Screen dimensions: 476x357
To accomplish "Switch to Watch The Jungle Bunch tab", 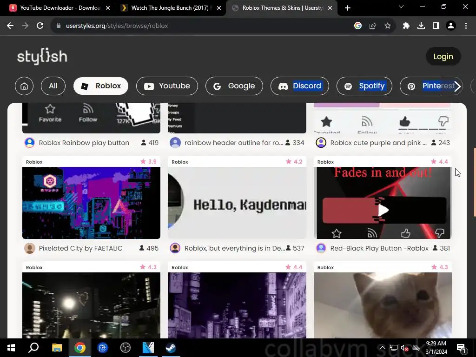I will [x=170, y=8].
